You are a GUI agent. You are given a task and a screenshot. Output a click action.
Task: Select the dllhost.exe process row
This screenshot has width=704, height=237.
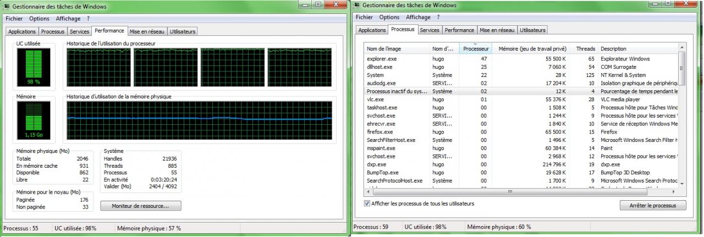tap(521, 67)
